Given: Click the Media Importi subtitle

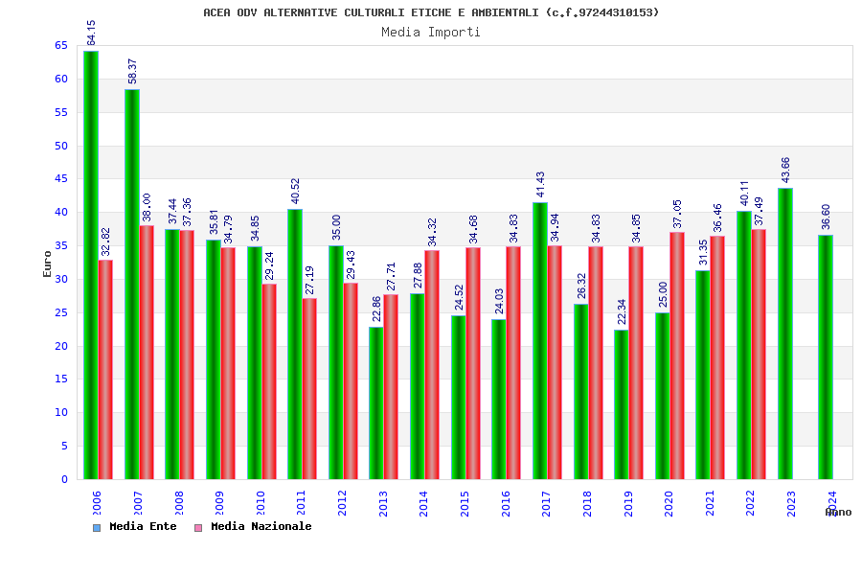Looking at the screenshot, I should pos(431,32).
